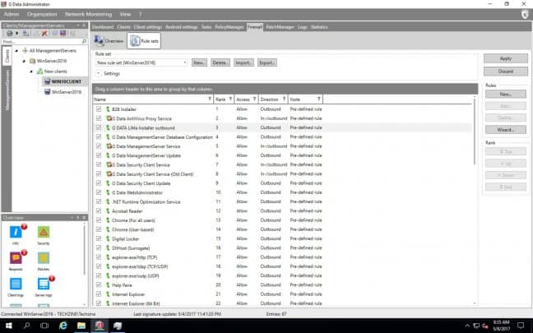
Task: Toggle G Data ManagementServer Update checkbox
Action: tap(99, 155)
